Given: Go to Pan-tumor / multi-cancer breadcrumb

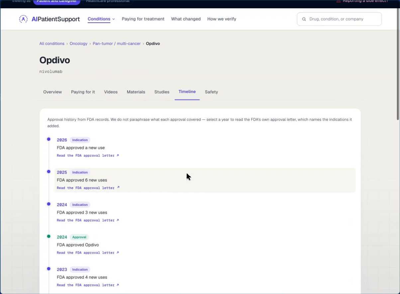Looking at the screenshot, I should tap(117, 44).
